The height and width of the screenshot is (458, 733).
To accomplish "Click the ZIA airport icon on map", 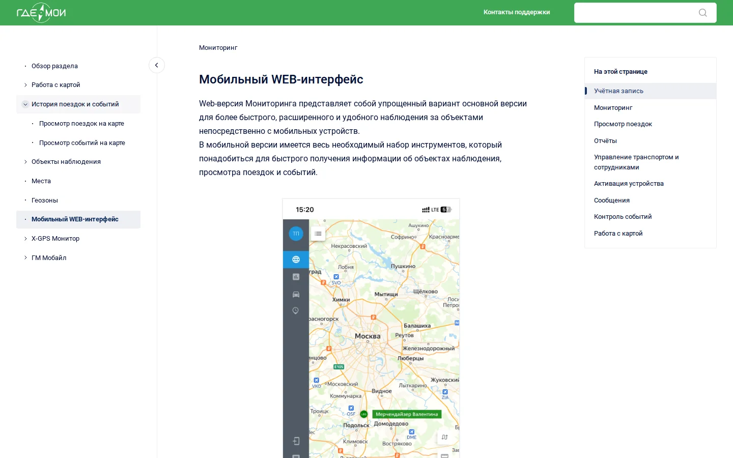I will pyautogui.click(x=445, y=392).
